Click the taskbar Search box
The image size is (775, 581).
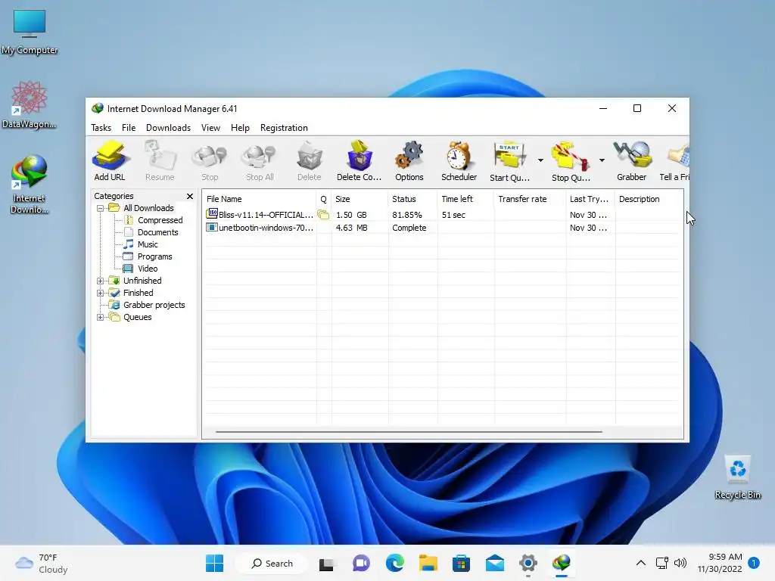coord(272,563)
